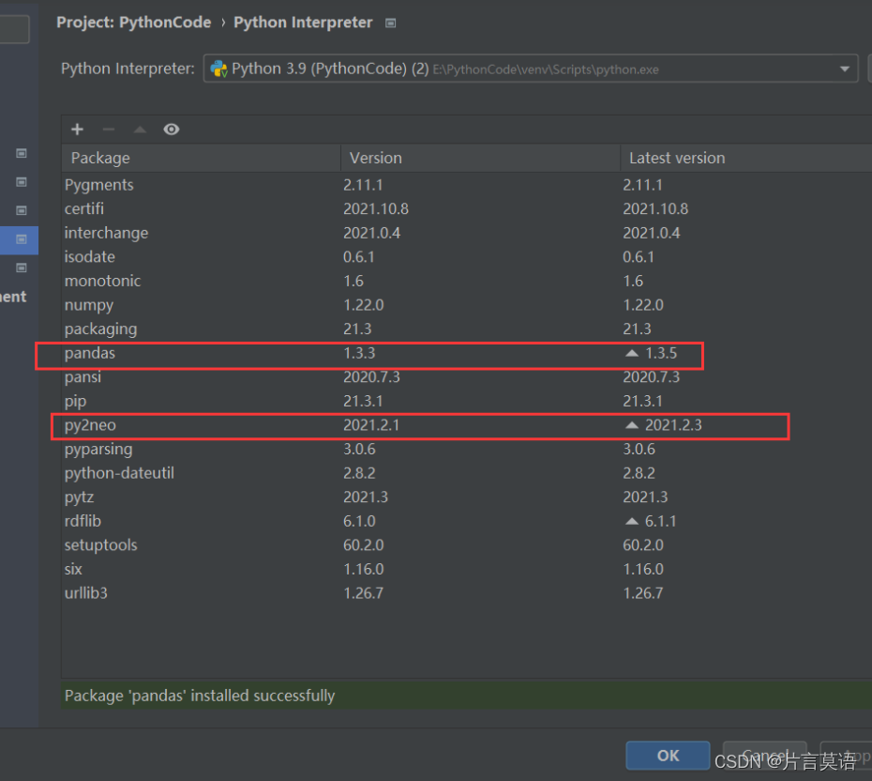Click the Cancel button

pyautogui.click(x=765, y=756)
